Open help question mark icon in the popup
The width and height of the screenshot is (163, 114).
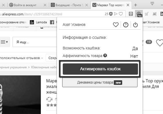[x=126, y=25]
